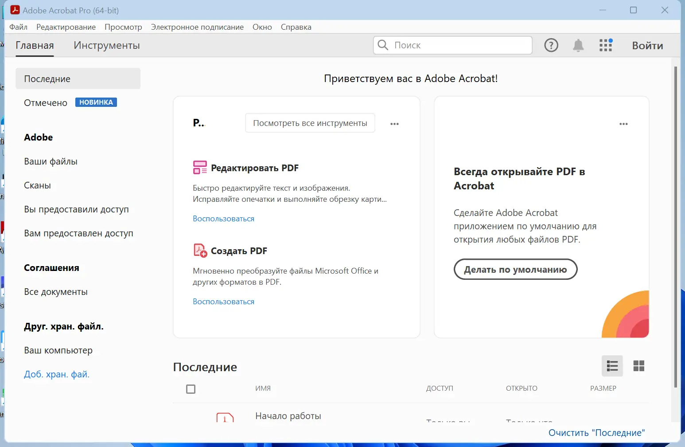The image size is (685, 447).
Task: Switch to list view of recent files
Action: tap(612, 366)
